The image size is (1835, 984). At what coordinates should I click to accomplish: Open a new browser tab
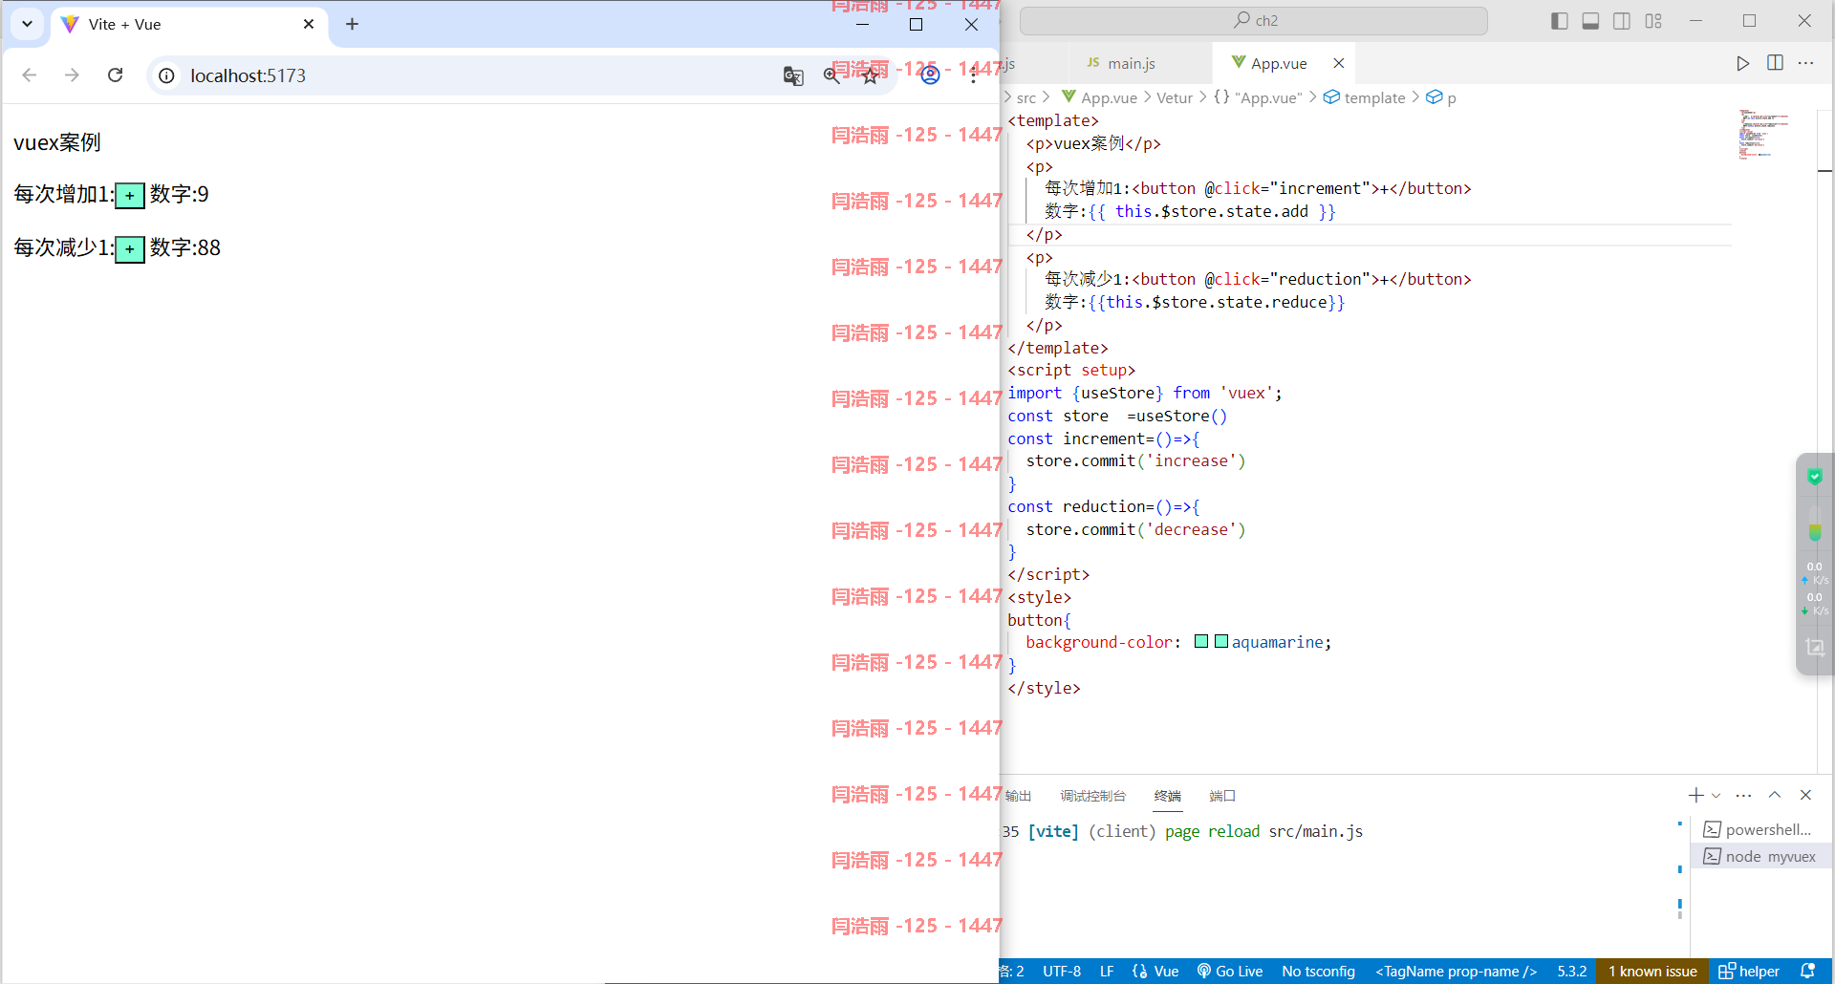pyautogui.click(x=352, y=24)
